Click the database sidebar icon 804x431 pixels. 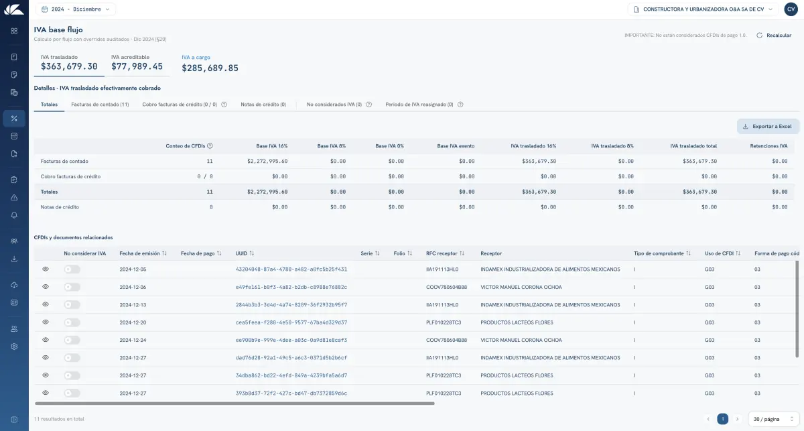pos(14,136)
